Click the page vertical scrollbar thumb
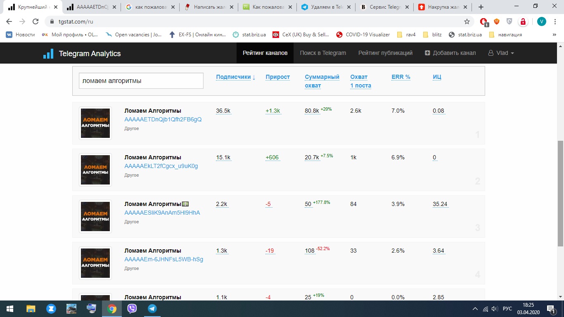Screen dimensions: 564x317 [560, 193]
